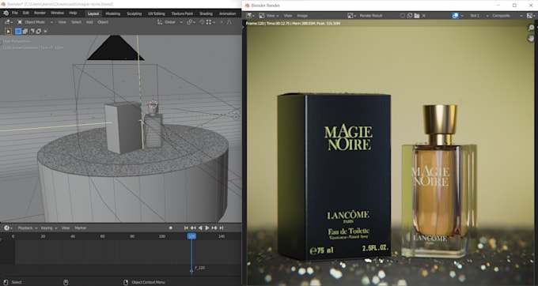This screenshot has height=286, width=538.
Task: Open the Render window Image menu
Action: (302, 16)
